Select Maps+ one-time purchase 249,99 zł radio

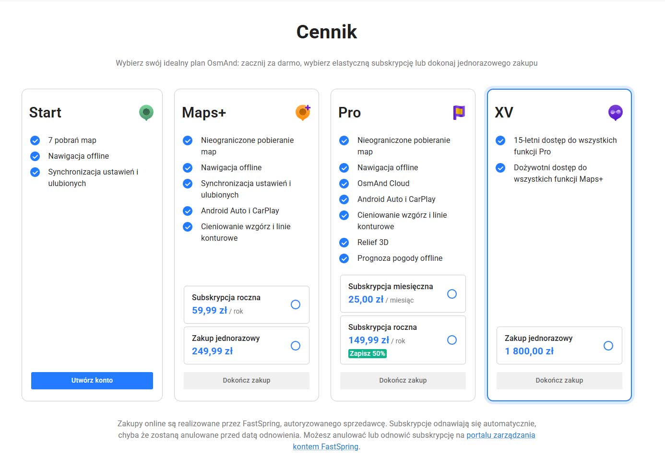point(296,346)
